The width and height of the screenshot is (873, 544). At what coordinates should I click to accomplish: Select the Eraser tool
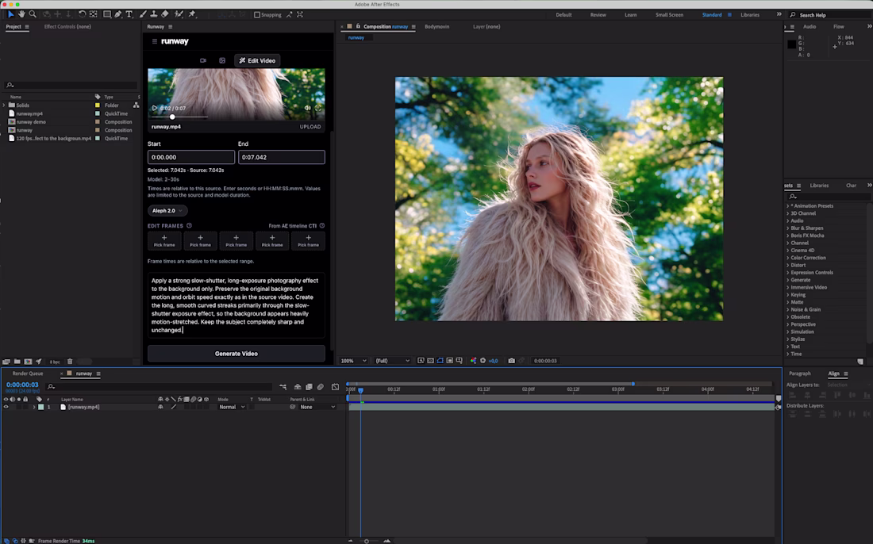coord(165,14)
